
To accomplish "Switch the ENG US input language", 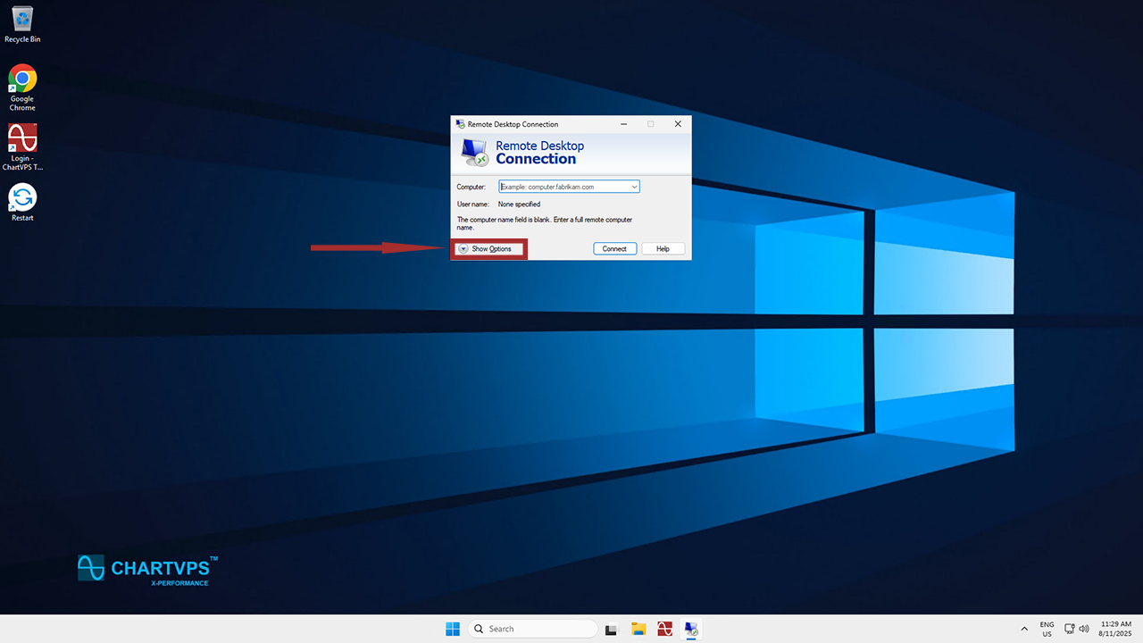I will pyautogui.click(x=1047, y=629).
